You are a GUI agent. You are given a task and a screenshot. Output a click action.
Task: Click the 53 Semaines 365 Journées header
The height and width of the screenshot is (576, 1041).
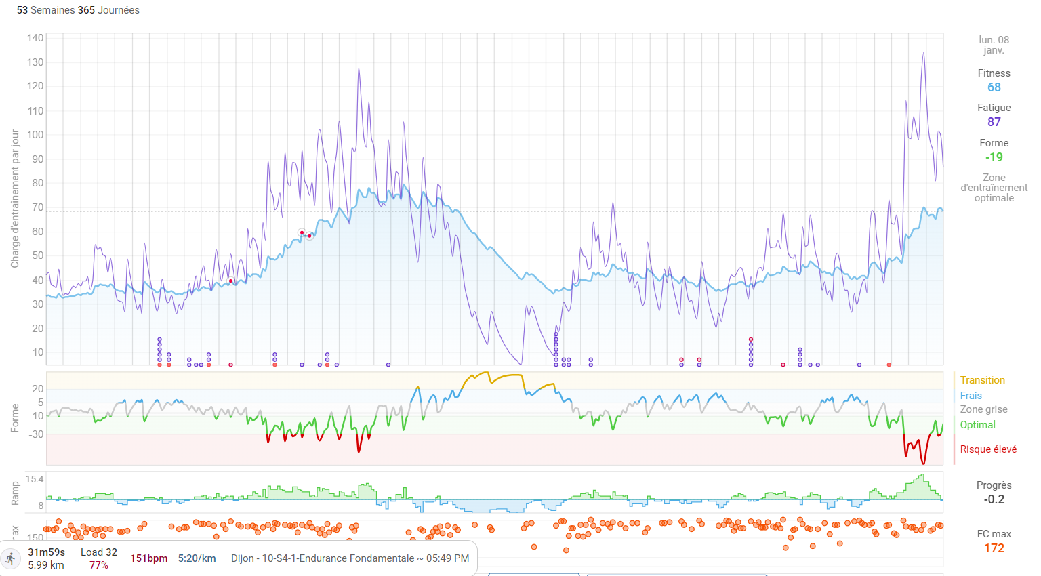[x=78, y=10]
